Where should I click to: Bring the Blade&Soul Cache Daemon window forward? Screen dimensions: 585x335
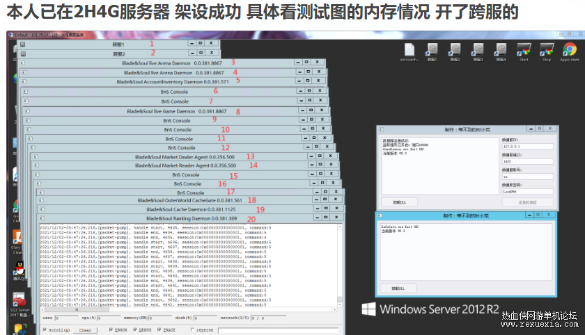coord(191,209)
